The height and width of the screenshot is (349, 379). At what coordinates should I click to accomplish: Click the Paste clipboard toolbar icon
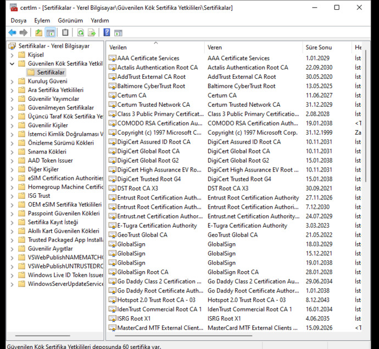[x=65, y=32]
